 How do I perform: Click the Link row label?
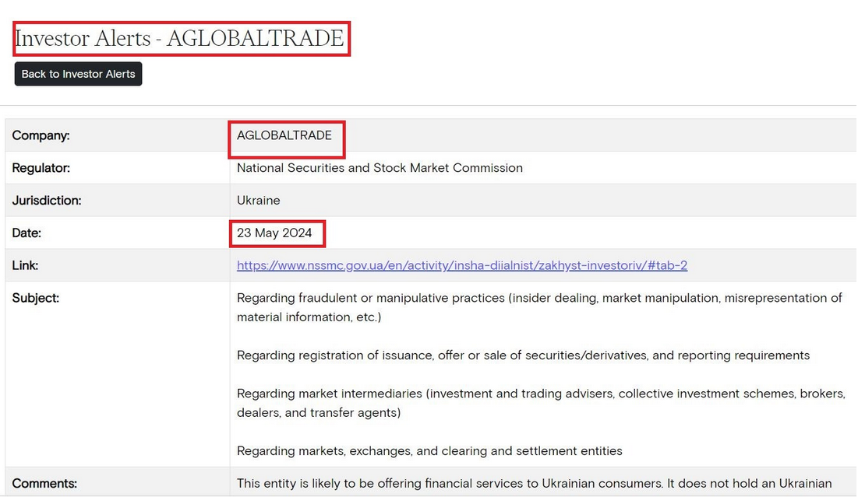click(x=25, y=266)
